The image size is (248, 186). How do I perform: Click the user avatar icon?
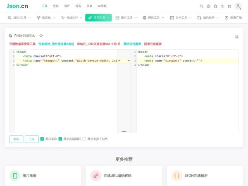tap(238, 6)
